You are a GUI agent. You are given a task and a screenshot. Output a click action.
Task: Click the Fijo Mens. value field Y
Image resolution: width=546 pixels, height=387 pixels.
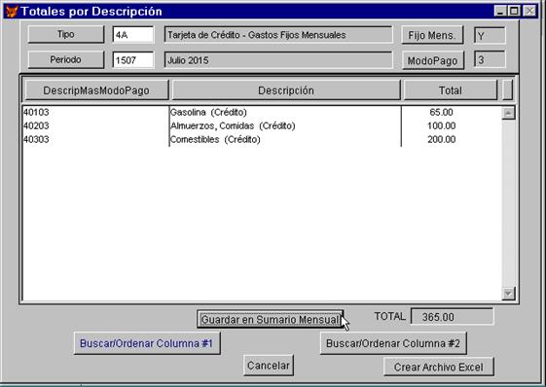(490, 36)
